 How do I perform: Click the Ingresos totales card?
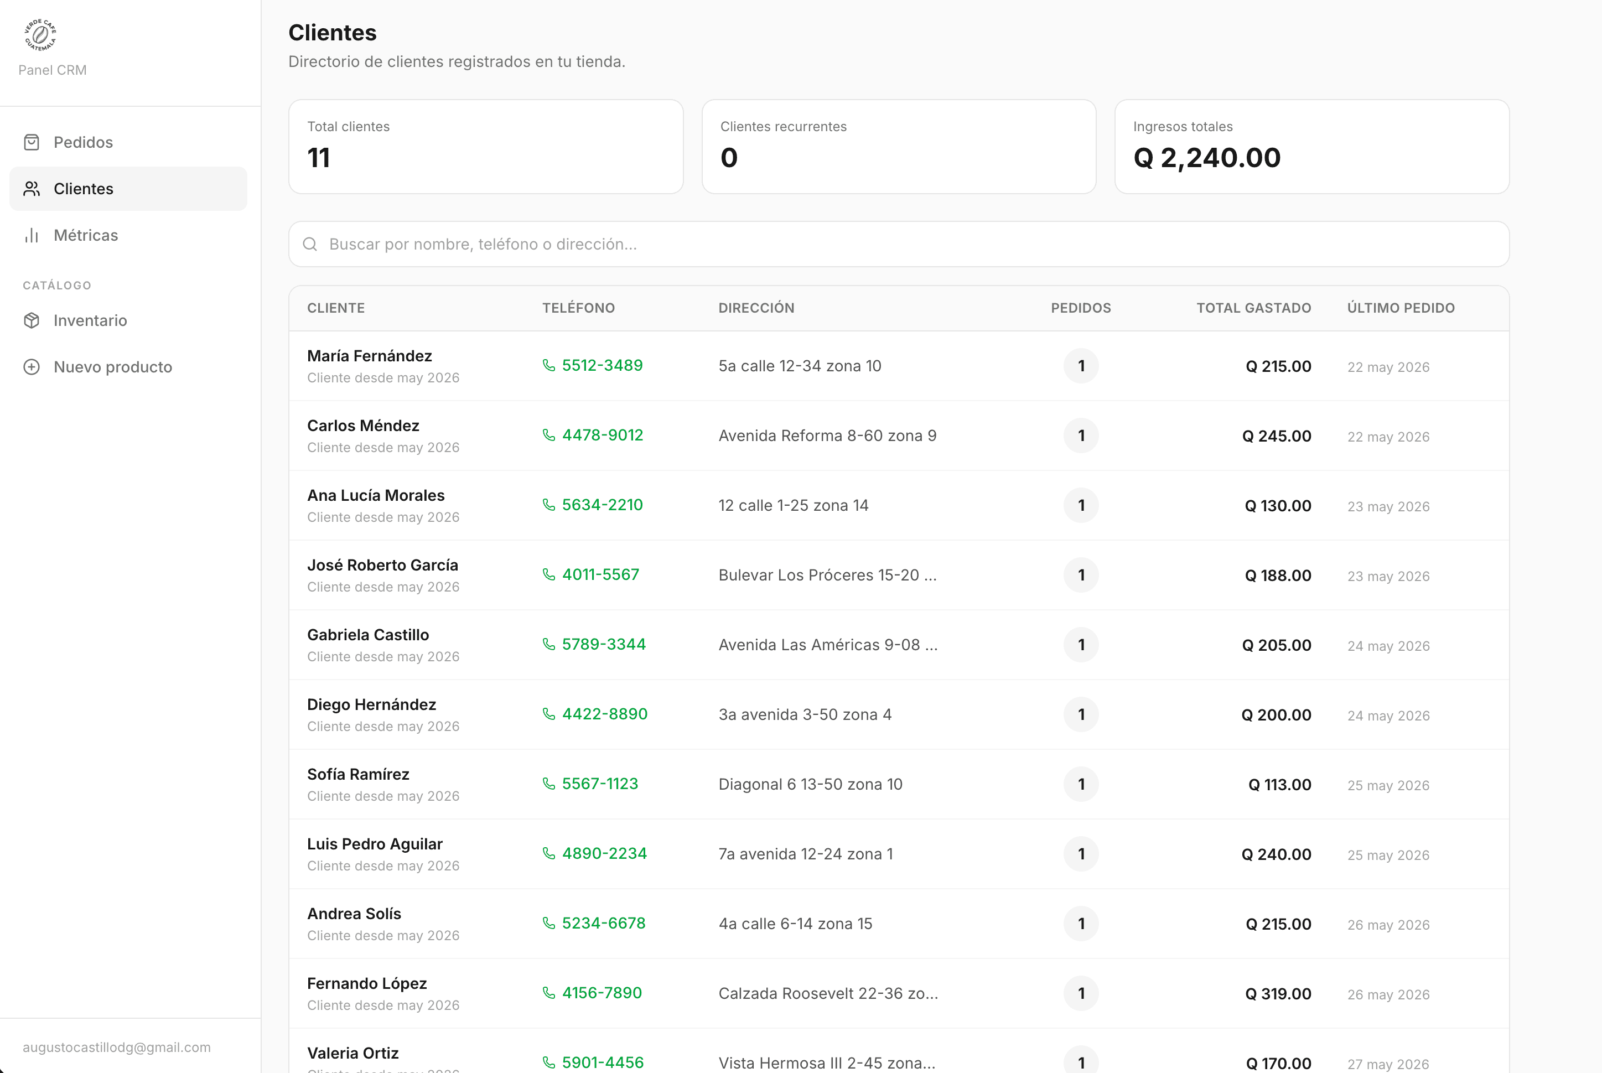[1312, 147]
